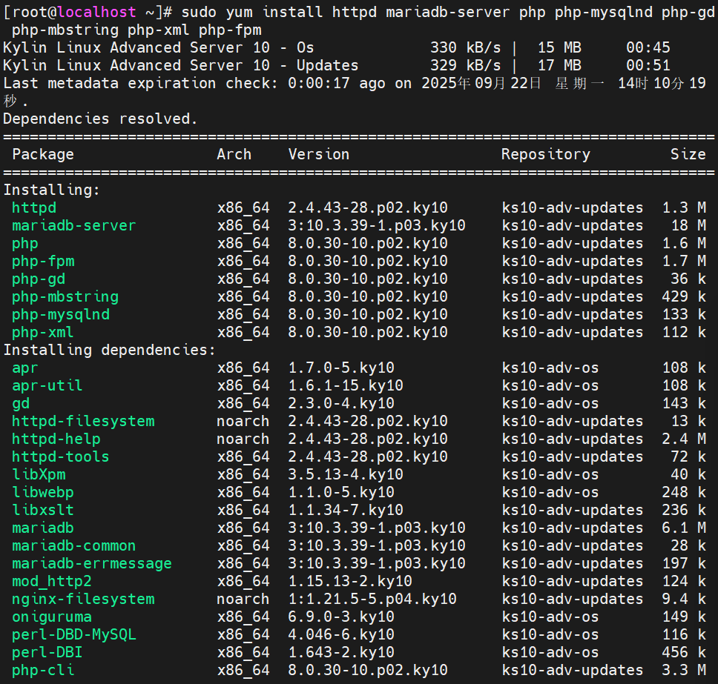Viewport: 718px width, 684px height.
Task: Select the perl-DBI package name
Action: click(47, 653)
